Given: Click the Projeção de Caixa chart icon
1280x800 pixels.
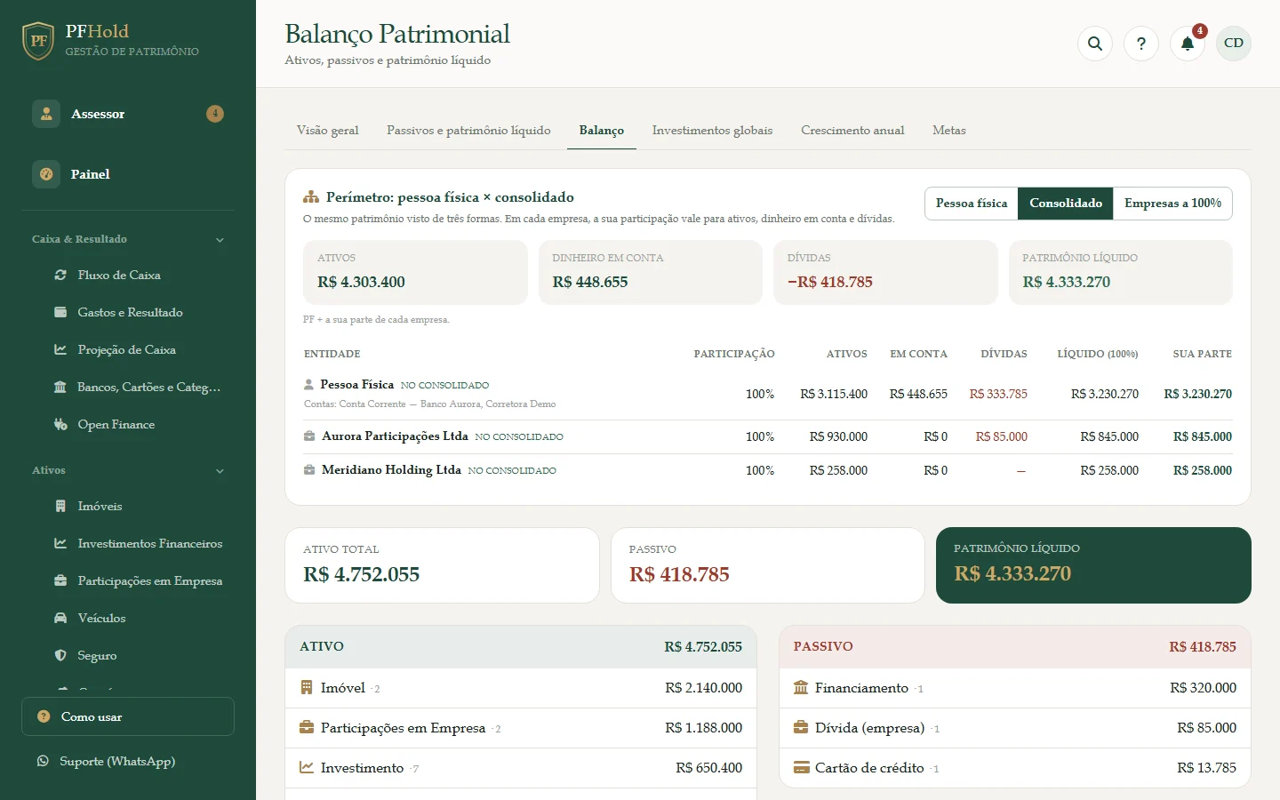Looking at the screenshot, I should (x=60, y=350).
